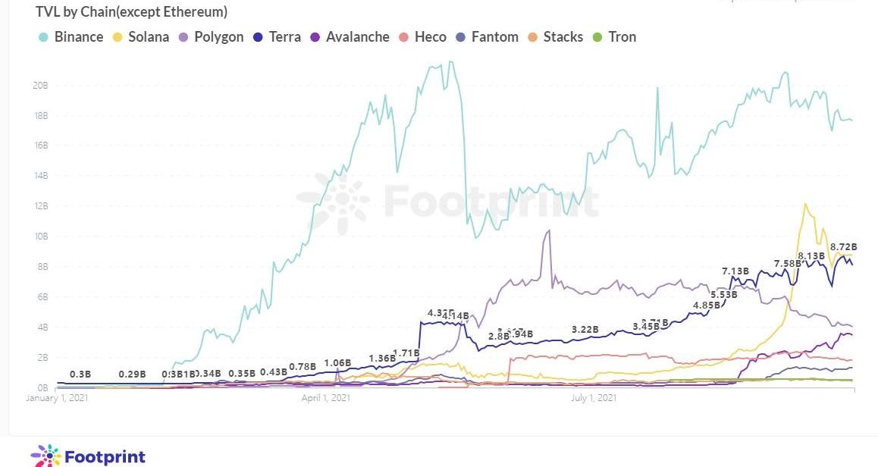This screenshot has height=467, width=878.
Task: Toggle the Terra series label
Action: point(285,37)
